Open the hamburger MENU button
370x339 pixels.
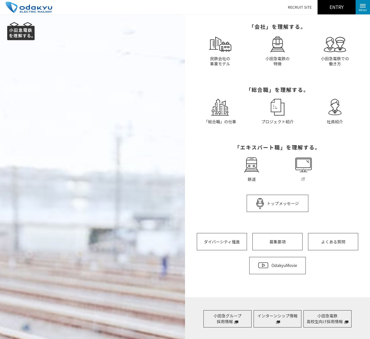tap(363, 7)
